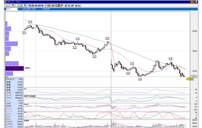This screenshot has height=128, width=202.
Task: Toggle the 連動 link button in title bar
Action: click(x=192, y=2)
